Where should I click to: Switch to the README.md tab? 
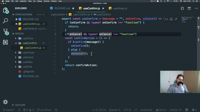[62, 8]
